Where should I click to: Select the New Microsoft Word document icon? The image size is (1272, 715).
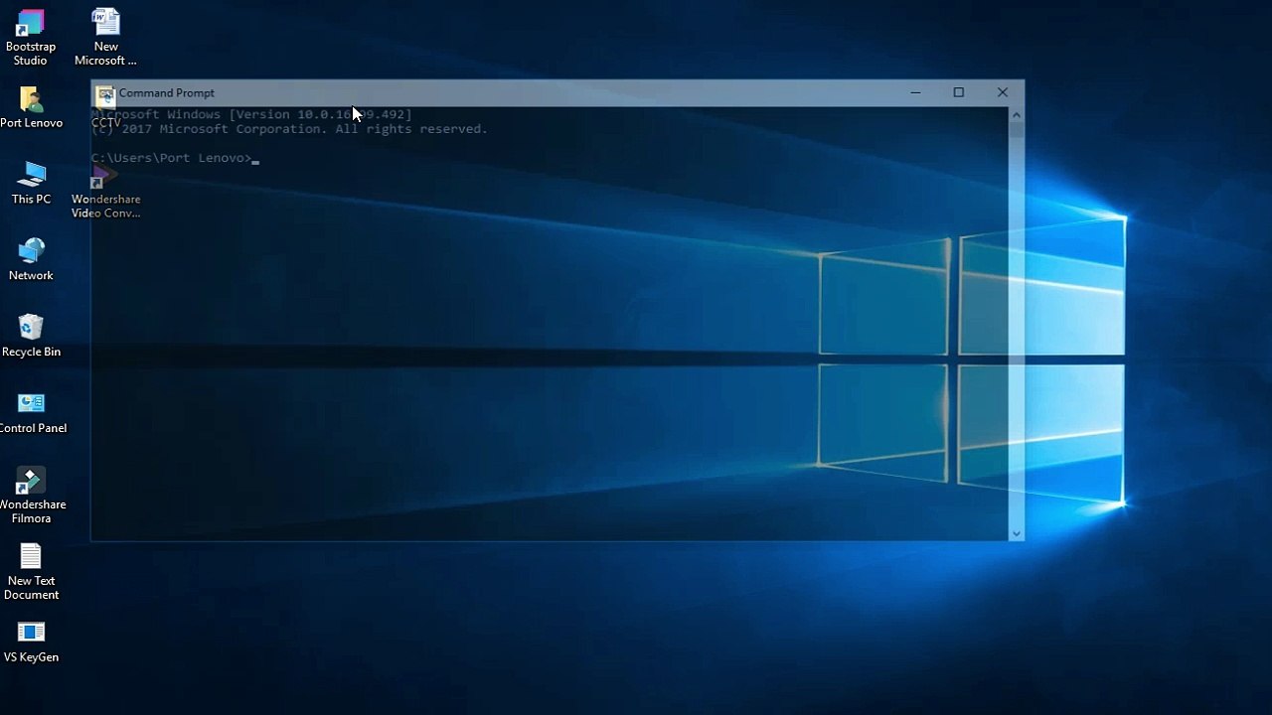(x=105, y=38)
